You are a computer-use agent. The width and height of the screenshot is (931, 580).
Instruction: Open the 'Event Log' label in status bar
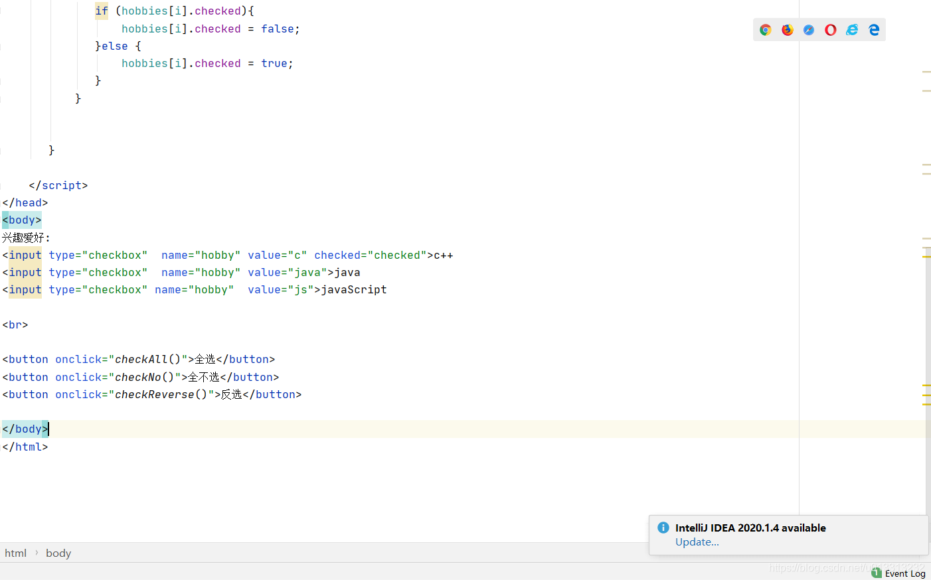click(905, 573)
